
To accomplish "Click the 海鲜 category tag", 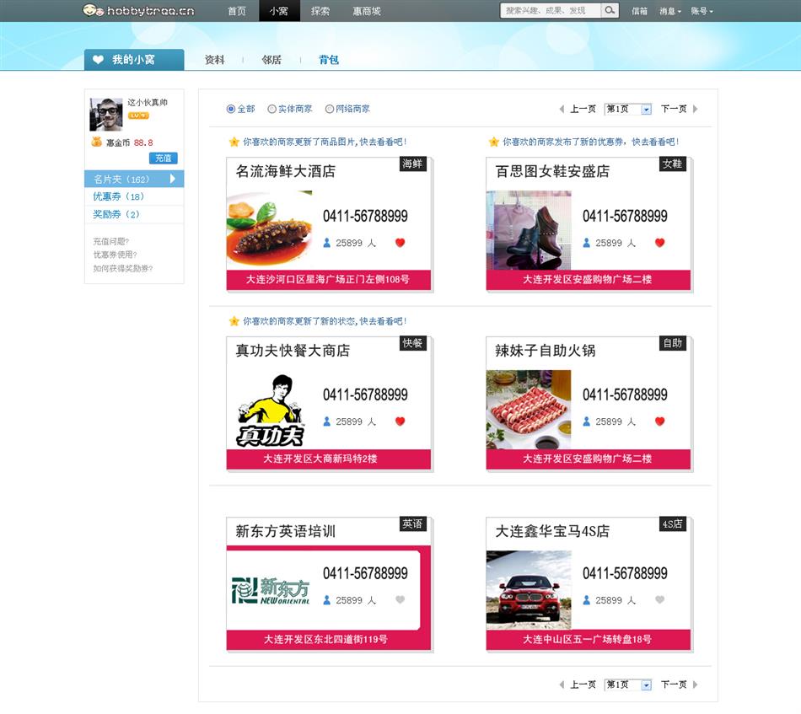I will coord(413,164).
